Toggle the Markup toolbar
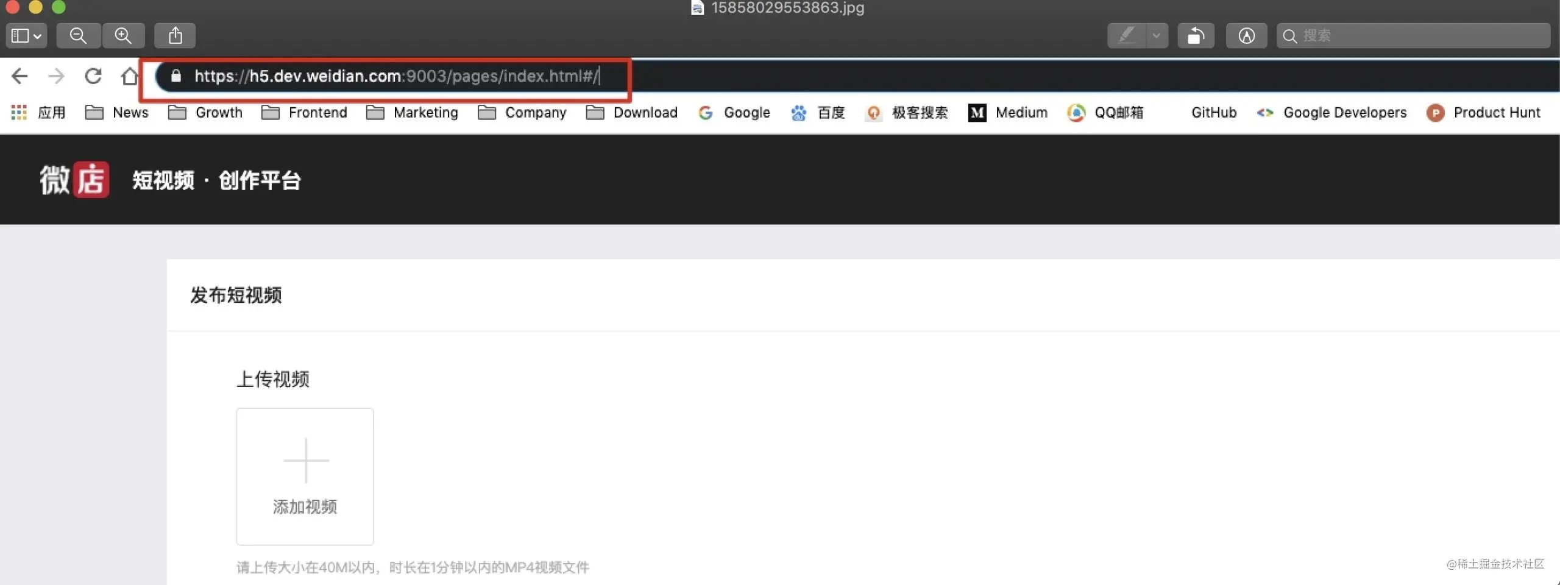 [1247, 35]
